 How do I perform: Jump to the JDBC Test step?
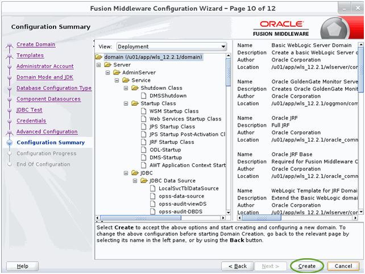[x=30, y=110]
